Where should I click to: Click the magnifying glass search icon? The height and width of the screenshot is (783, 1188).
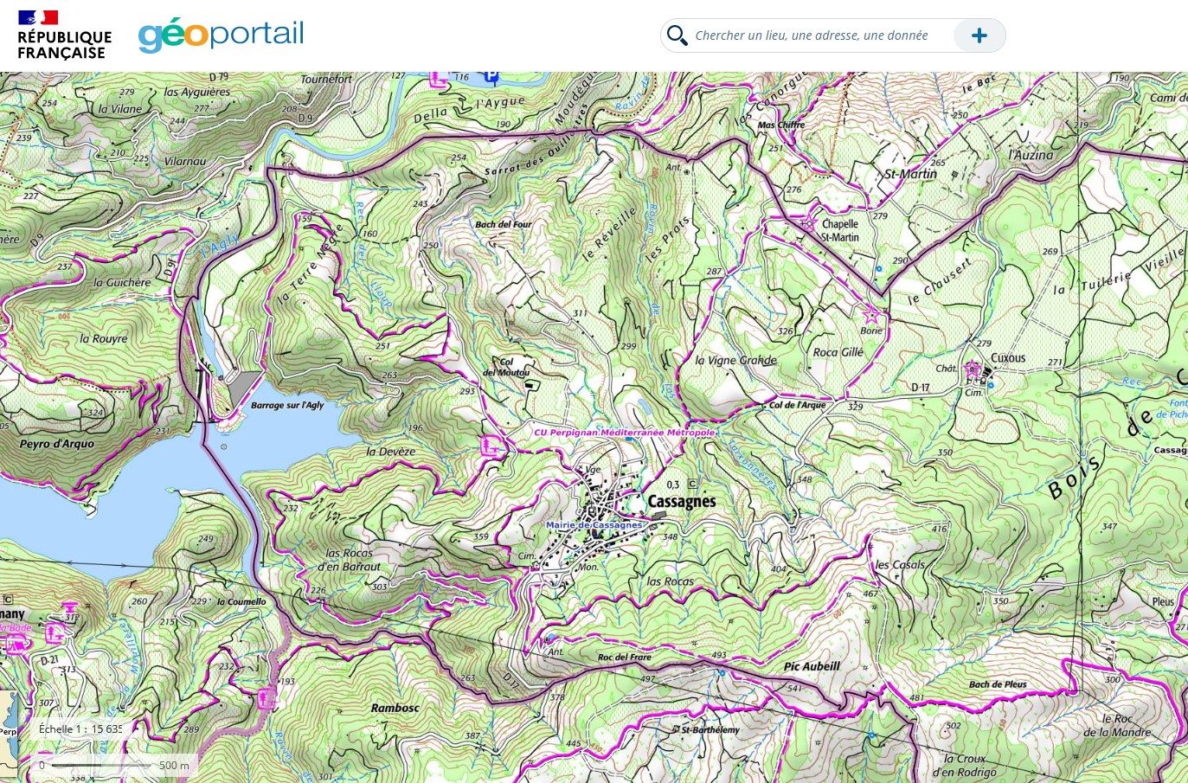(677, 36)
